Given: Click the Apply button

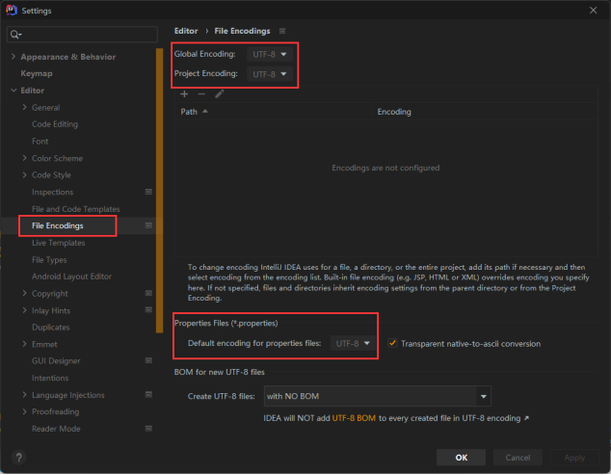Looking at the screenshot, I should pyautogui.click(x=574, y=458).
